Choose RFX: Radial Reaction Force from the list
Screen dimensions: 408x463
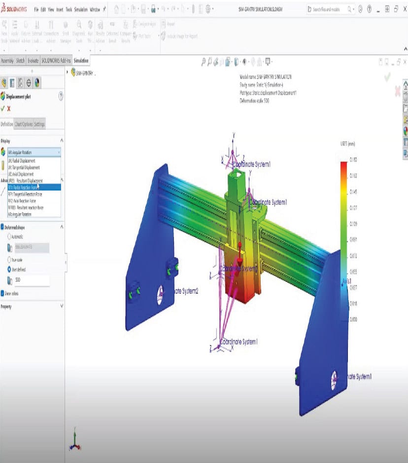[34, 187]
